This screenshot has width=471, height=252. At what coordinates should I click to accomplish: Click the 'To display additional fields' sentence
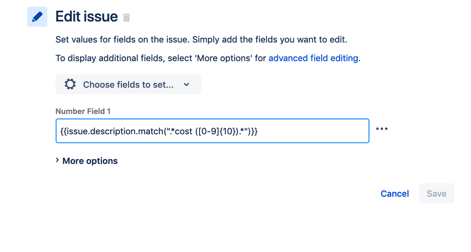[208, 58]
